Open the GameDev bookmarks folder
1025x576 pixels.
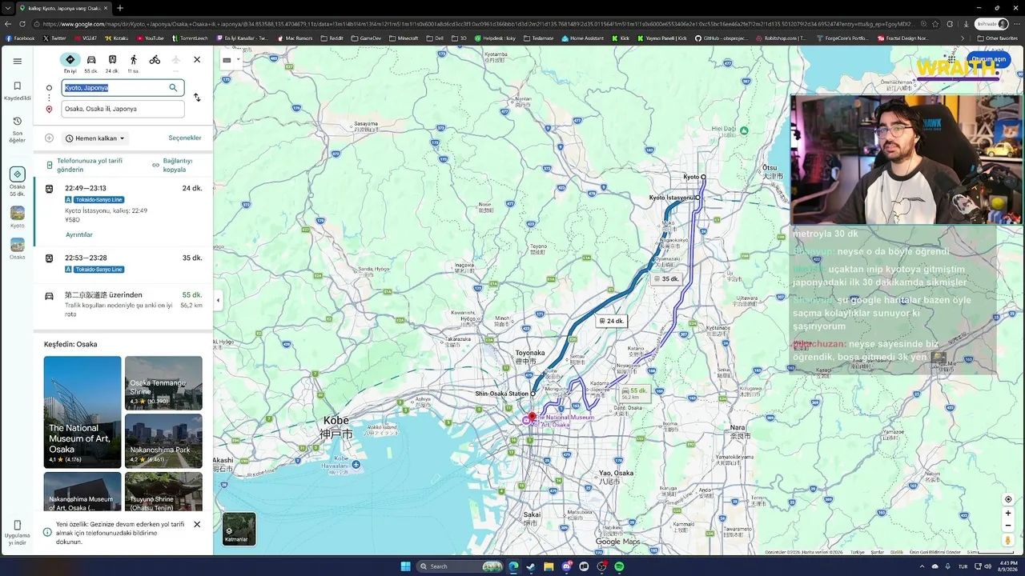(366, 38)
